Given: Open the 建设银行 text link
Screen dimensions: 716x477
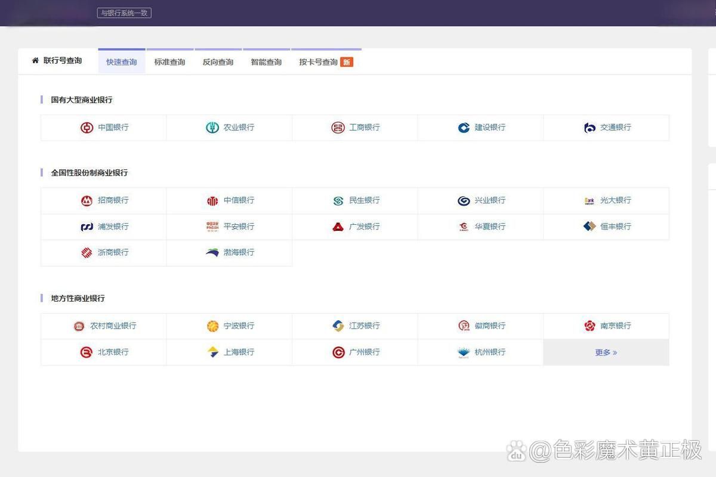Looking at the screenshot, I should (x=490, y=128).
